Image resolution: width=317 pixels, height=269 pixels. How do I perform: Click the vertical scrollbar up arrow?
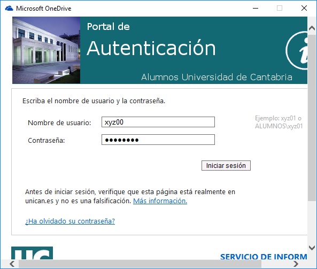(x=312, y=28)
